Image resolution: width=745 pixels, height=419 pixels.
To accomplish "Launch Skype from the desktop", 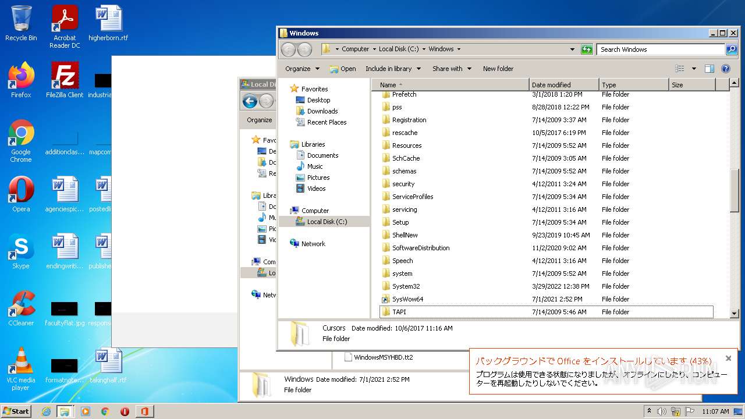I will [x=21, y=251].
